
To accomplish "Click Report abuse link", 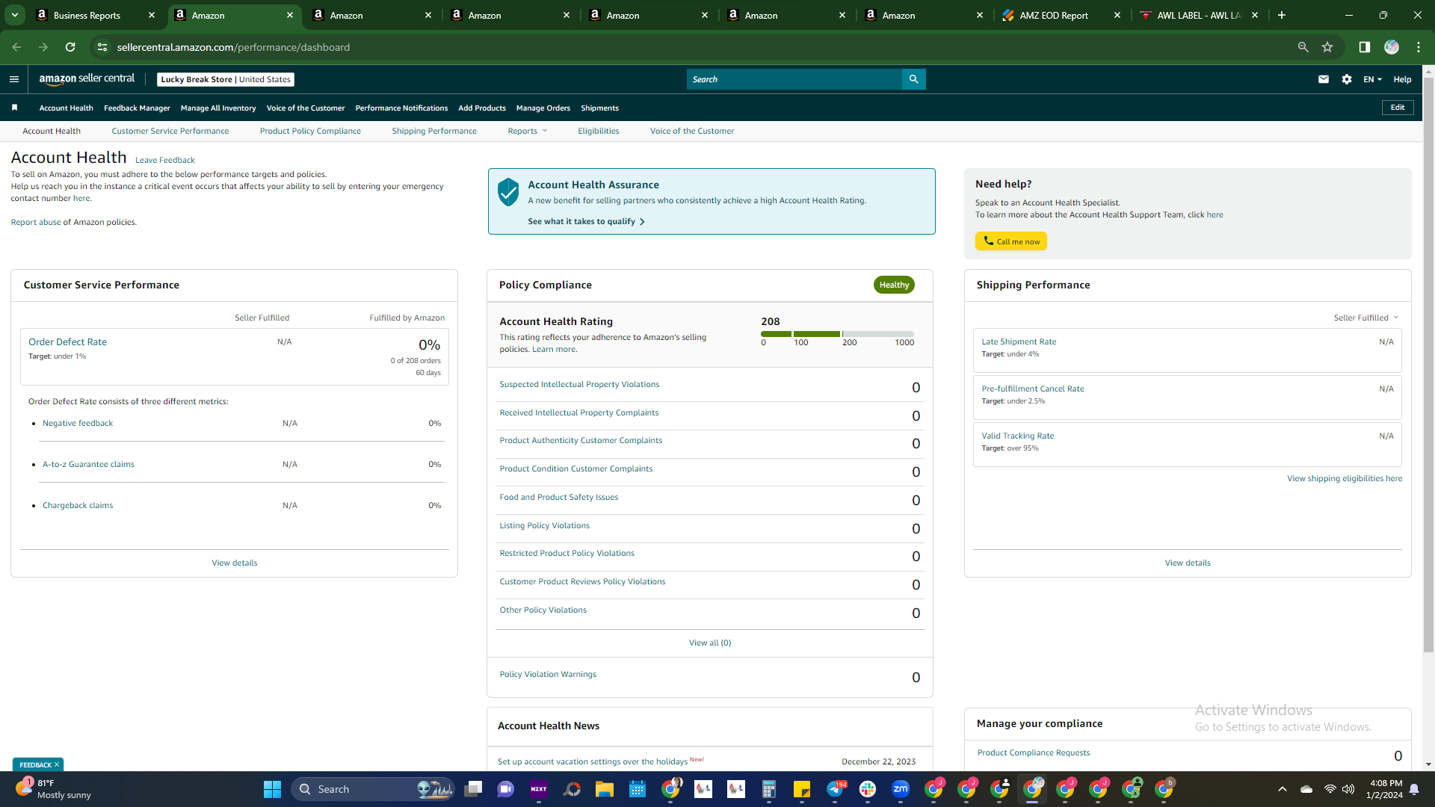I will coord(36,222).
